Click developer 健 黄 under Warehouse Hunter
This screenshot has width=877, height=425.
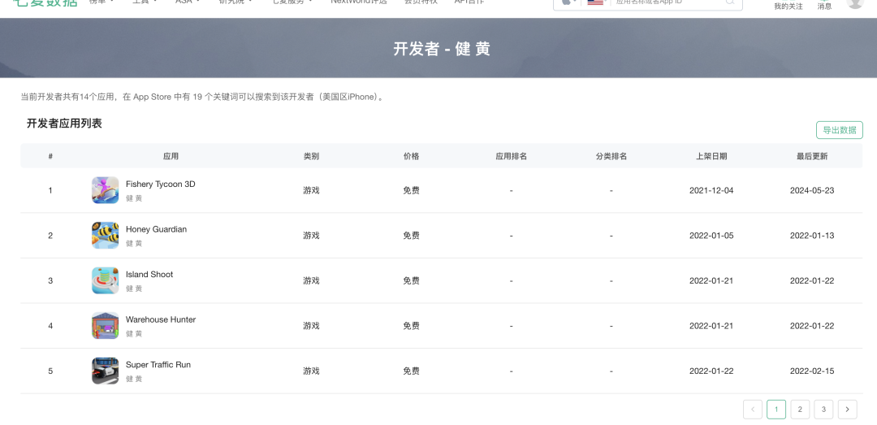[134, 334]
